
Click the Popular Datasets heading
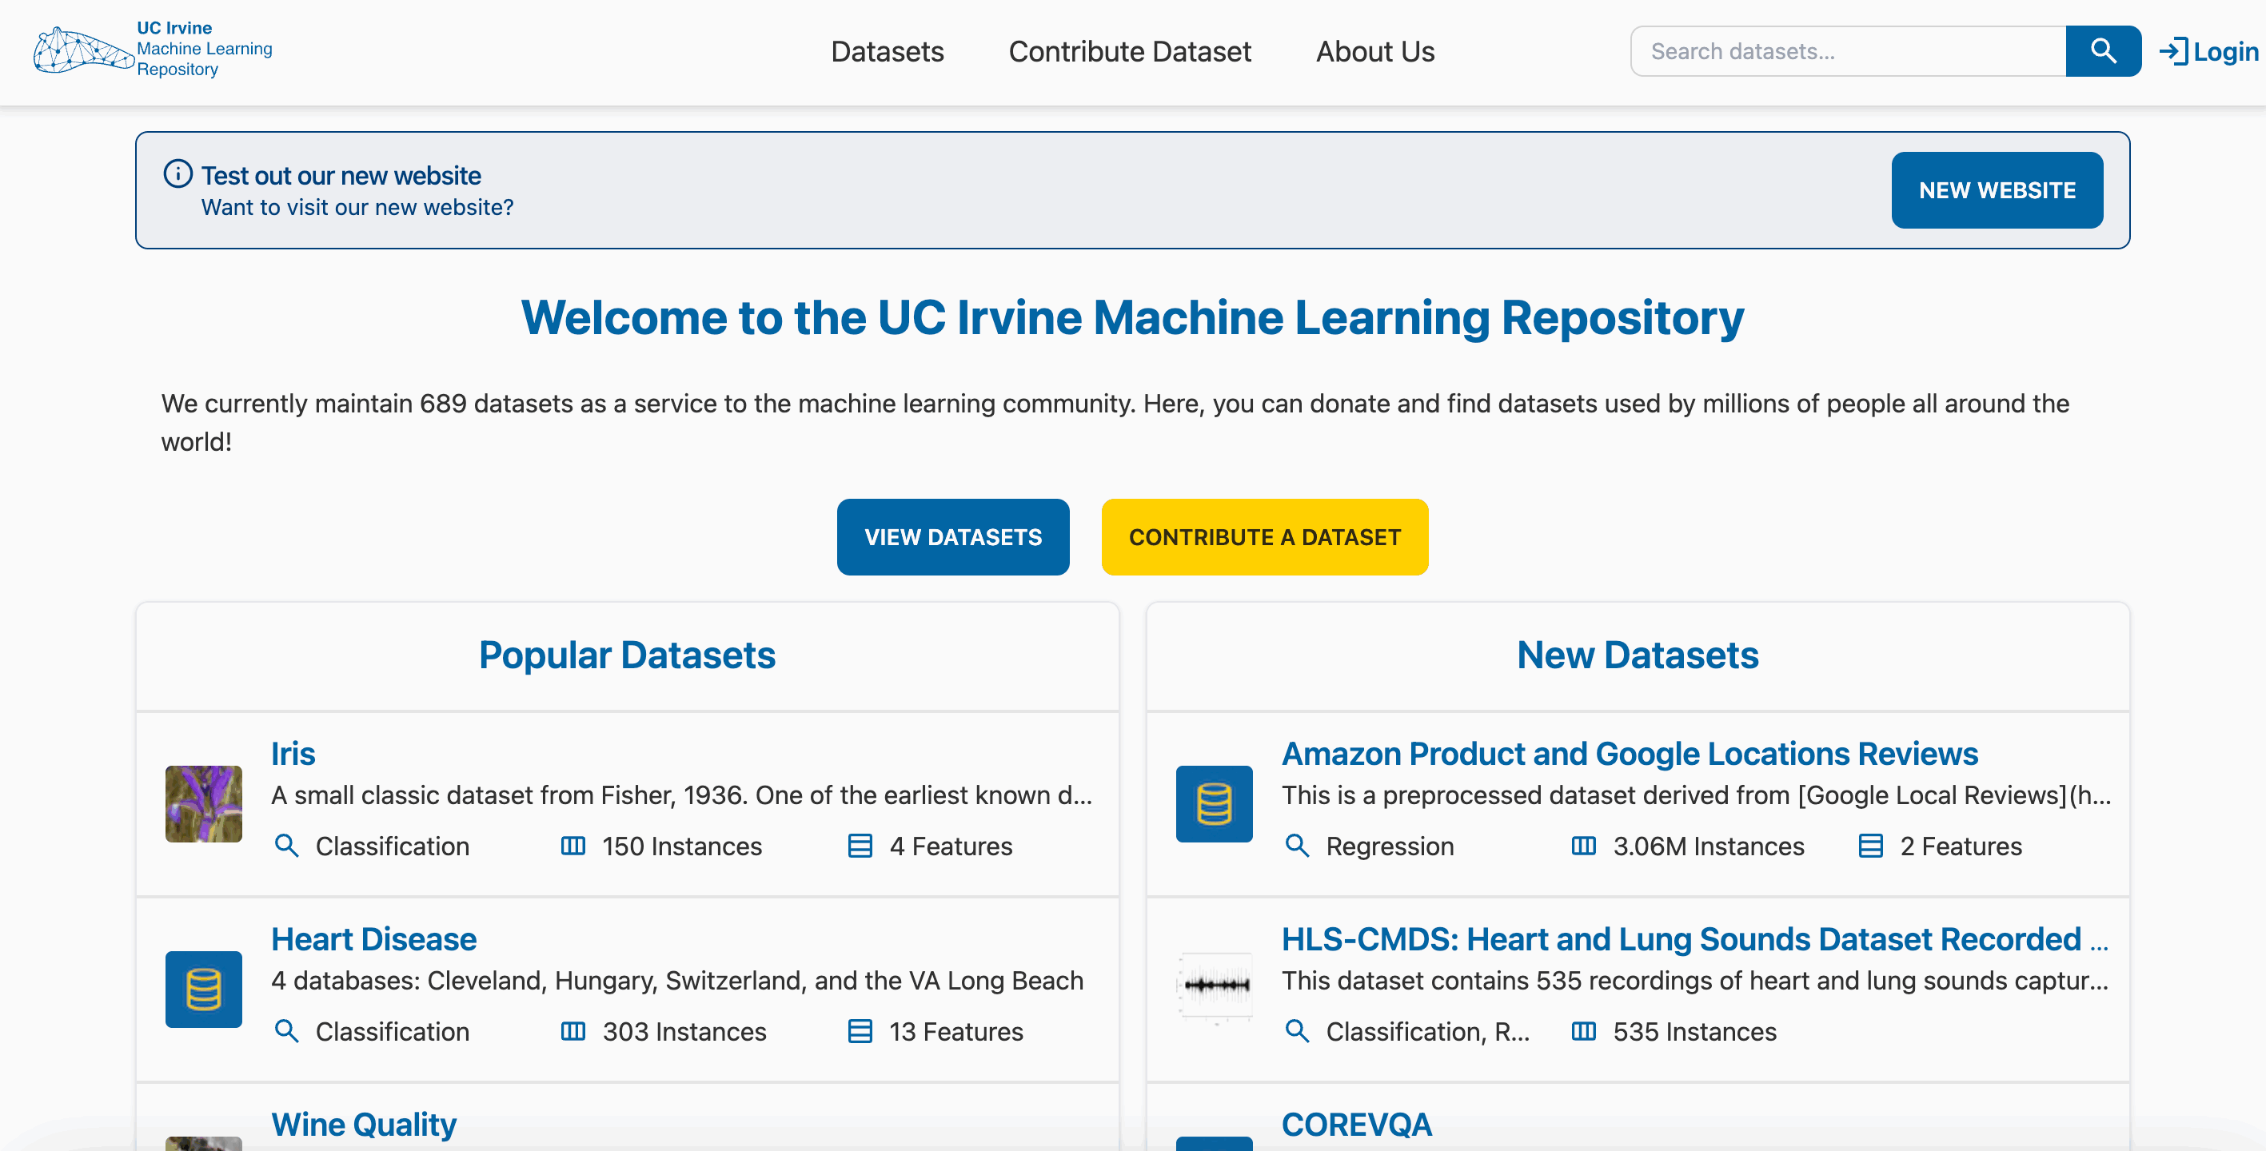626,655
